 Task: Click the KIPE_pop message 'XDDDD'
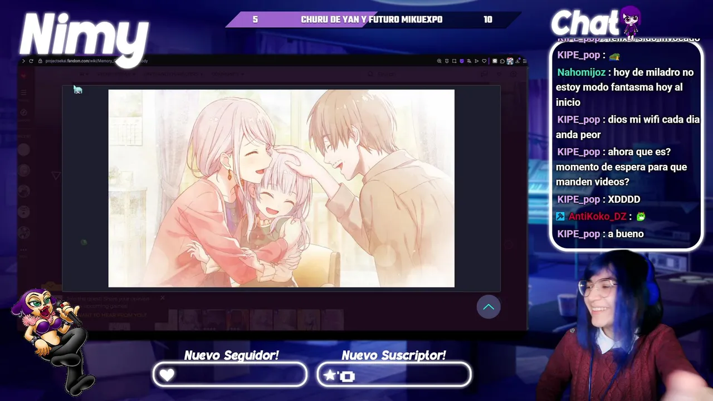624,199
